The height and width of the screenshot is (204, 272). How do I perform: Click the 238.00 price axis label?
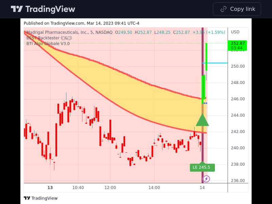238,164
